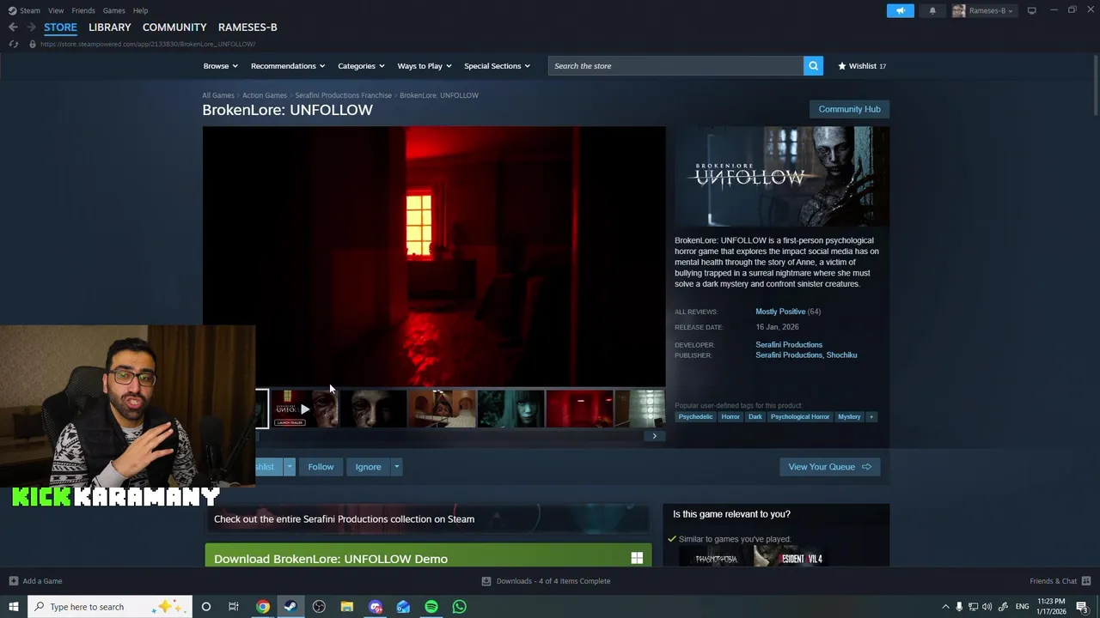Click the All Games breadcrumb
1100x618 pixels.
click(218, 95)
